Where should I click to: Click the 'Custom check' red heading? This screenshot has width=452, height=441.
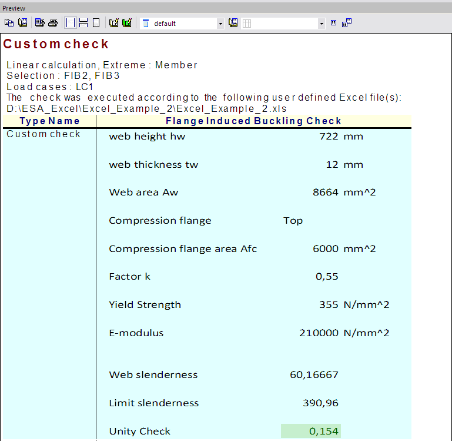coord(56,44)
